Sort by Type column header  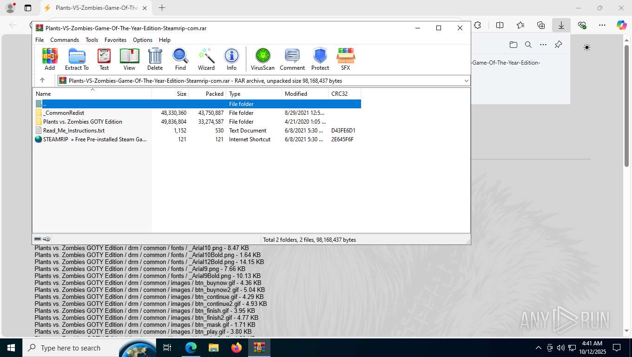254,94
